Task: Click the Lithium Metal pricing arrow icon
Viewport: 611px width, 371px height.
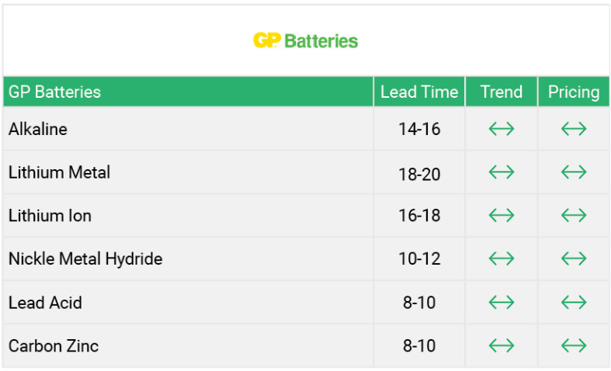Action: 574,172
